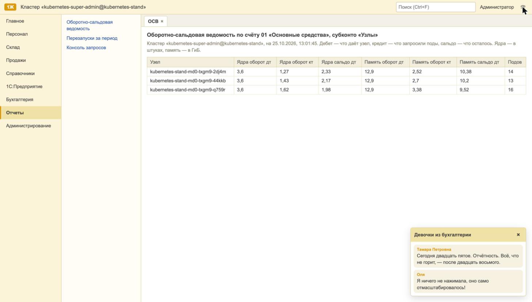Click the Девочки из бухгалтерии popup title
Image resolution: width=532 pixels, height=302 pixels.
click(442, 235)
